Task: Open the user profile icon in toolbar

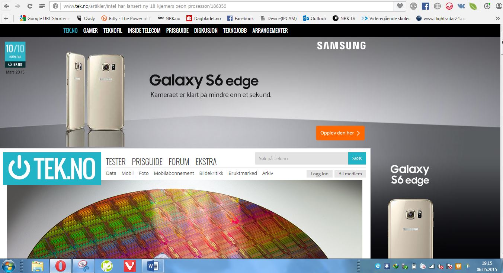Action: [499, 6]
